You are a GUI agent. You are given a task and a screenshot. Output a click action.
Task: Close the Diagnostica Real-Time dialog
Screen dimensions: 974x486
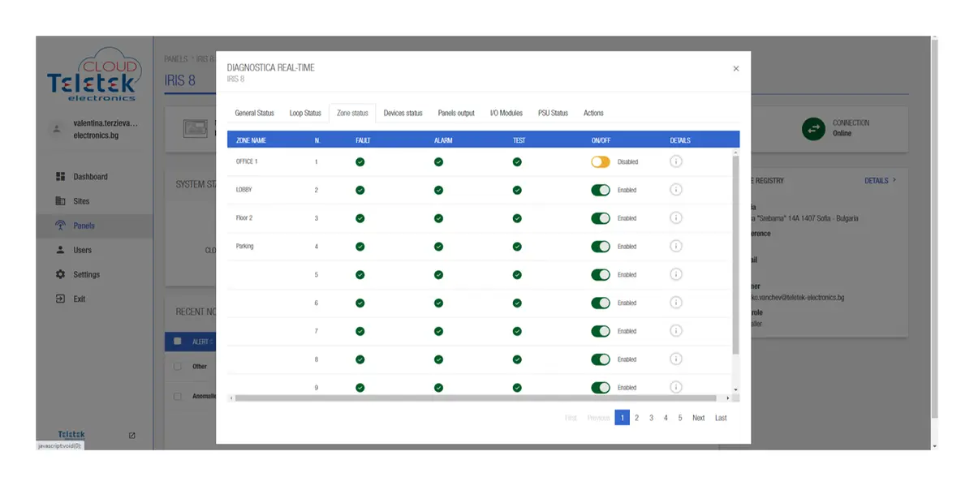click(x=736, y=69)
